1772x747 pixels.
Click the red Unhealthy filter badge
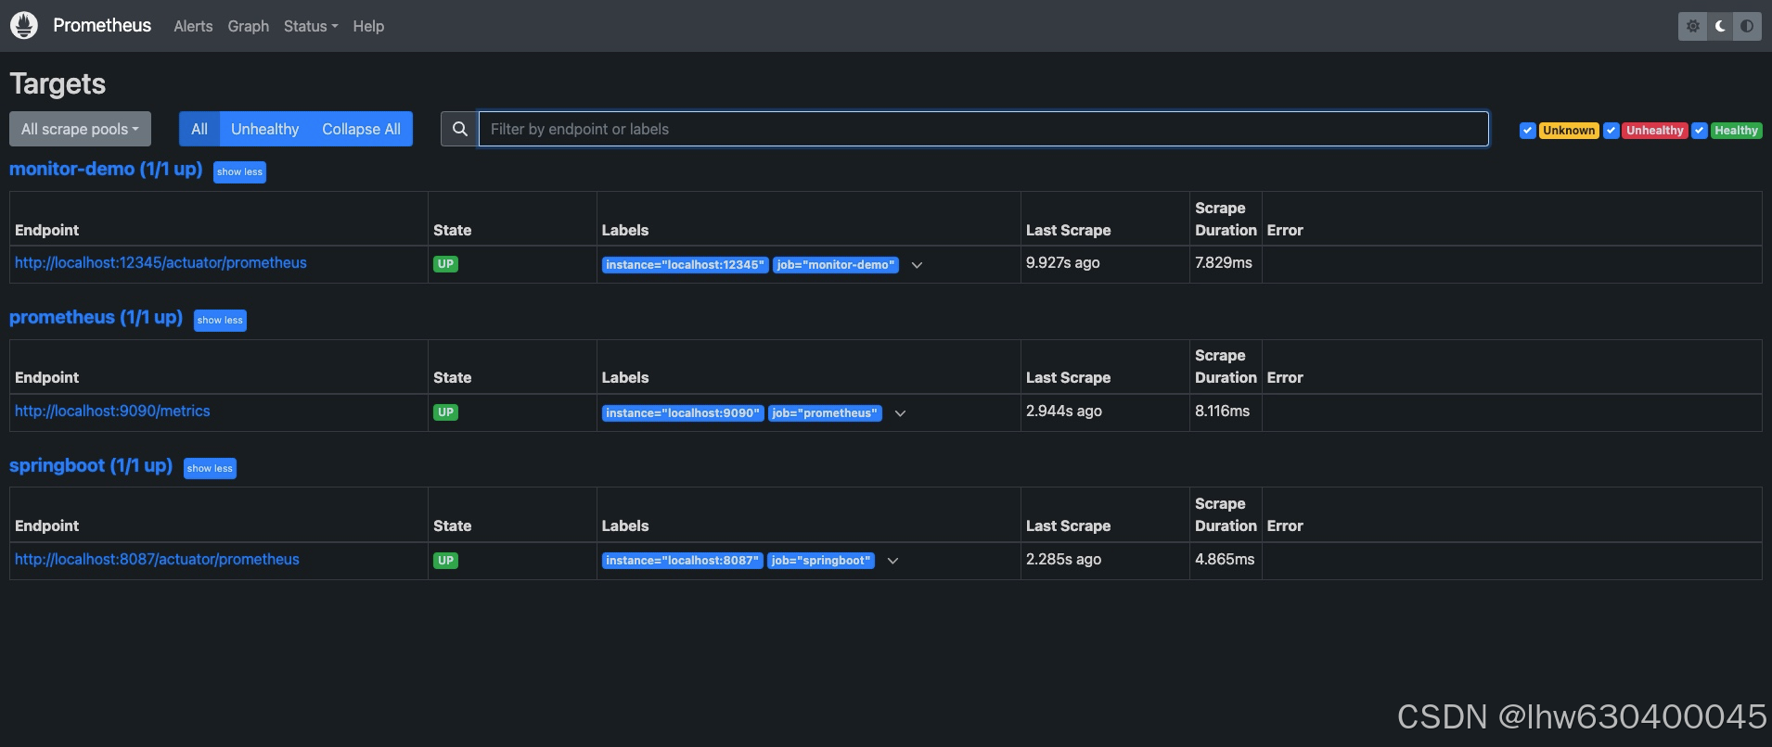point(1655,131)
